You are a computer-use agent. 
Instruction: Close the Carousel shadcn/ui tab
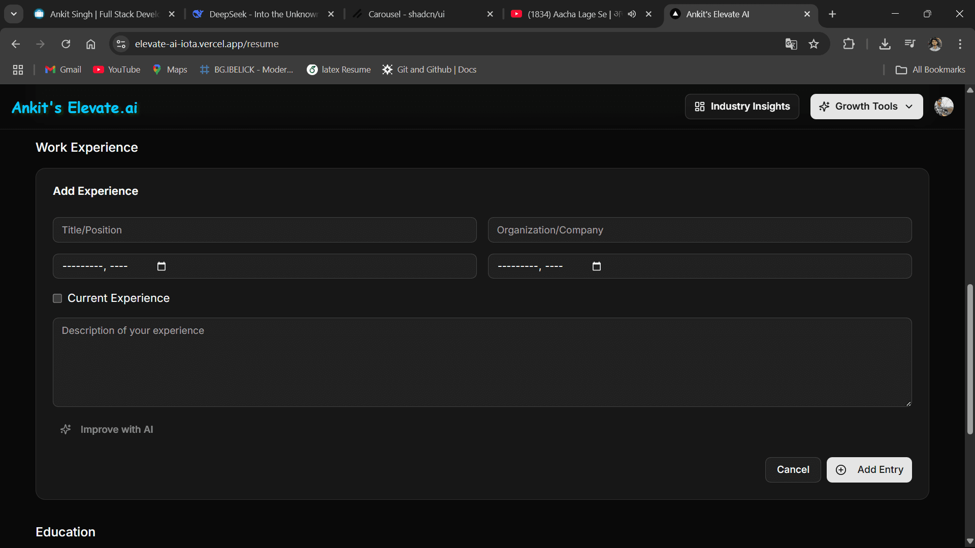point(490,14)
